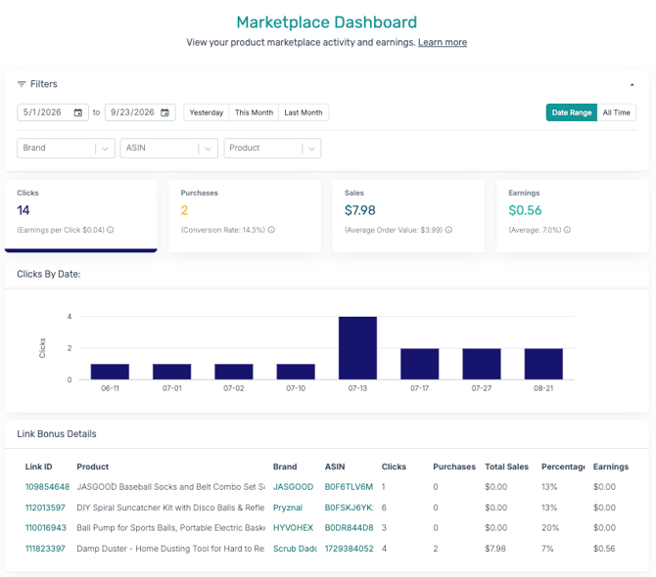Image resolution: width=656 pixels, height=577 pixels.
Task: Click the Total Sales column header
Action: tap(506, 466)
